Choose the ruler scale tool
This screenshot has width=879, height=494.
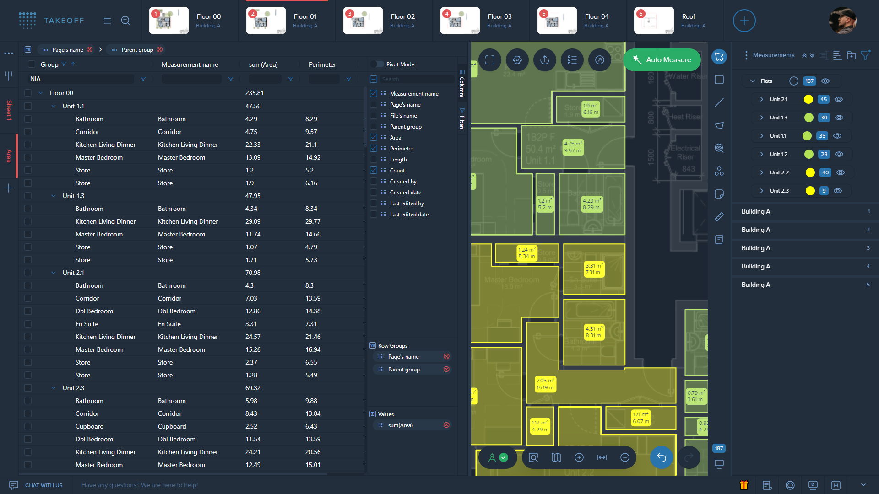(x=719, y=217)
